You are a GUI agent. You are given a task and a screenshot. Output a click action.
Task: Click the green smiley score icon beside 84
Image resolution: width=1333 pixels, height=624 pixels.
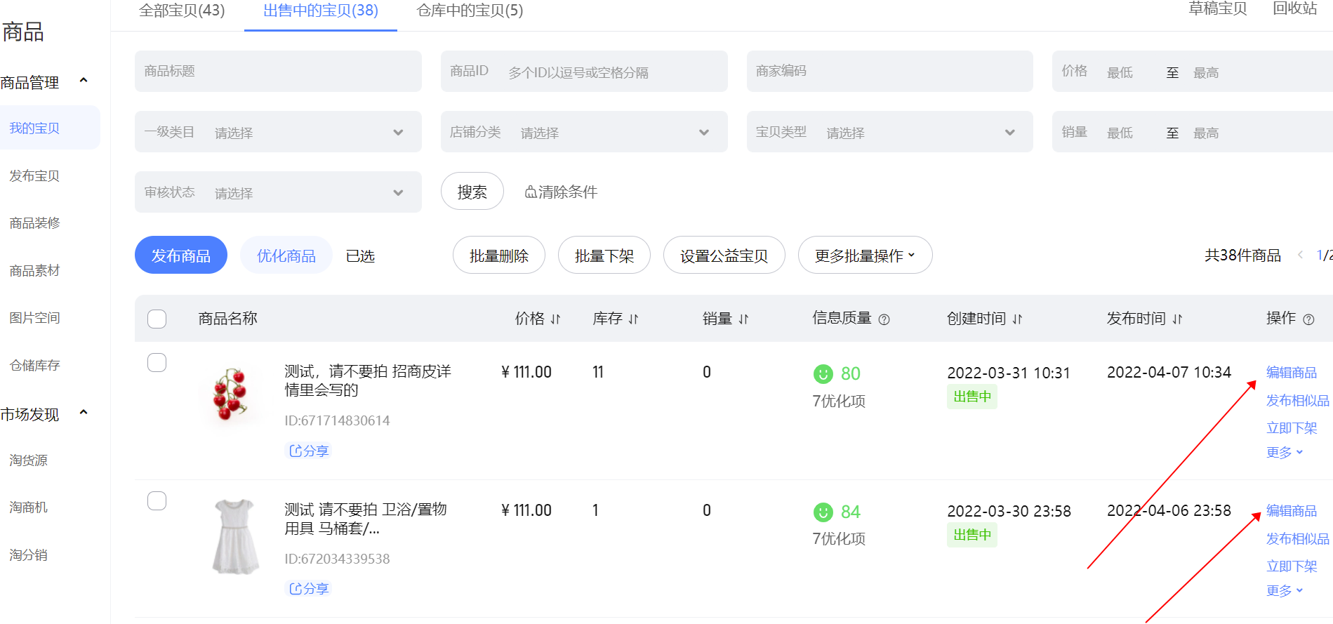pyautogui.click(x=823, y=512)
